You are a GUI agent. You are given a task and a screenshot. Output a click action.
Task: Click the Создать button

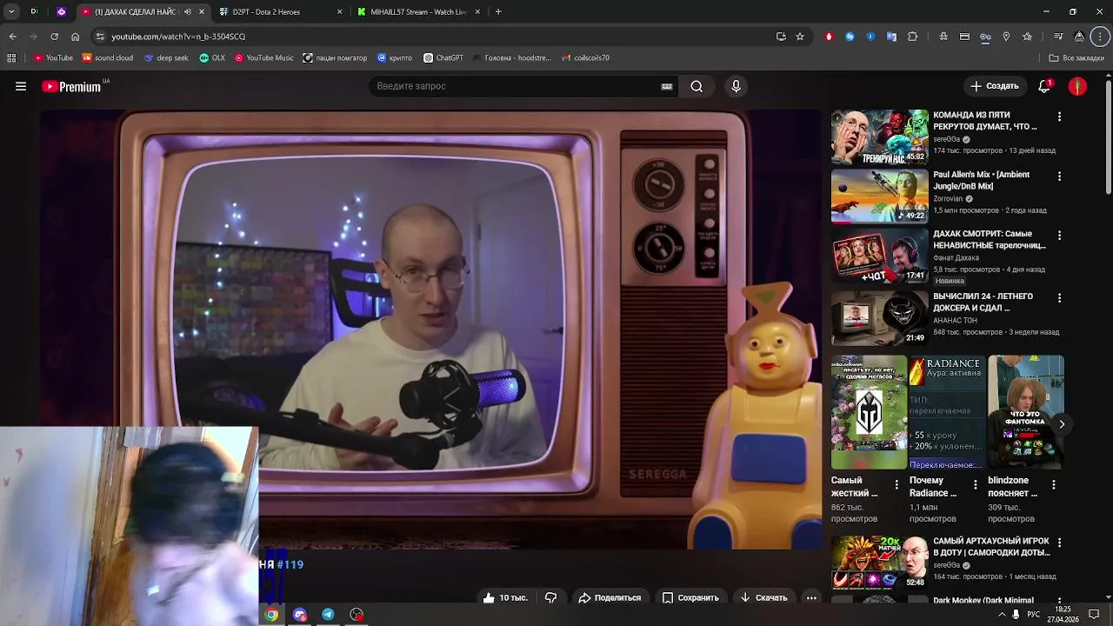point(995,86)
